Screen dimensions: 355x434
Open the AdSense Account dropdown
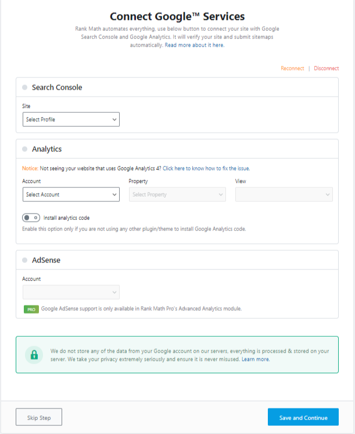pyautogui.click(x=71, y=292)
